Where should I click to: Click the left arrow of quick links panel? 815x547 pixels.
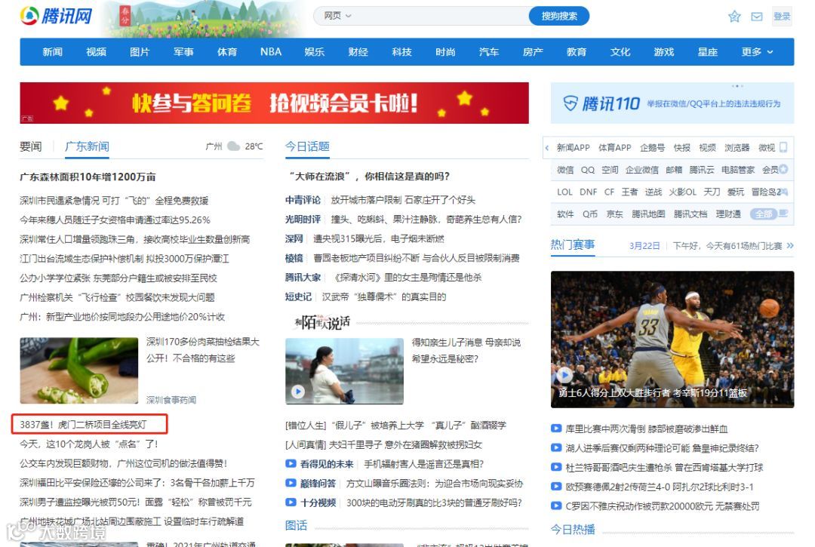pos(547,148)
